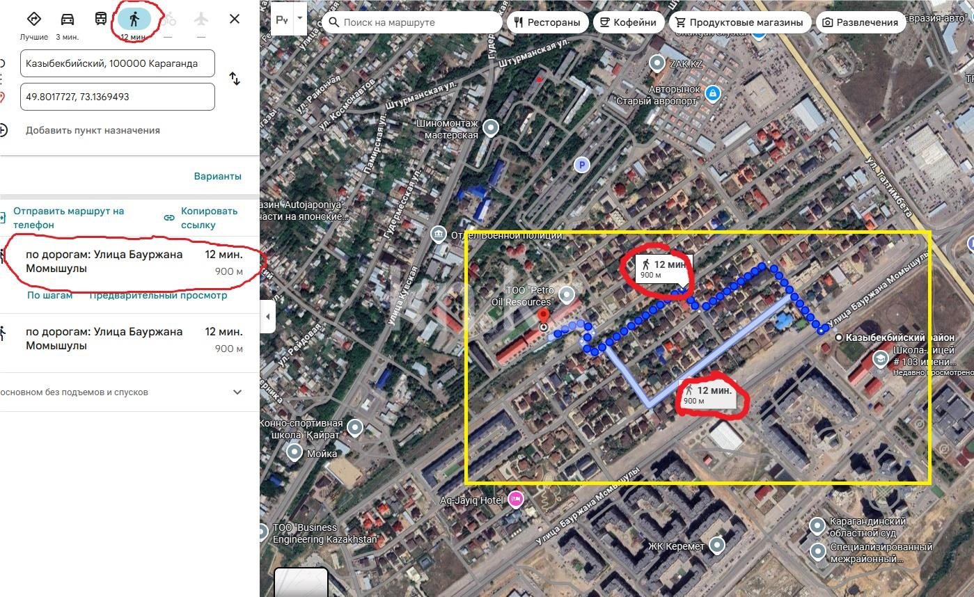Viewport: 974px width, 597px height.
Task: Click the blue lock marker near Авторынок
Action: [x=712, y=93]
